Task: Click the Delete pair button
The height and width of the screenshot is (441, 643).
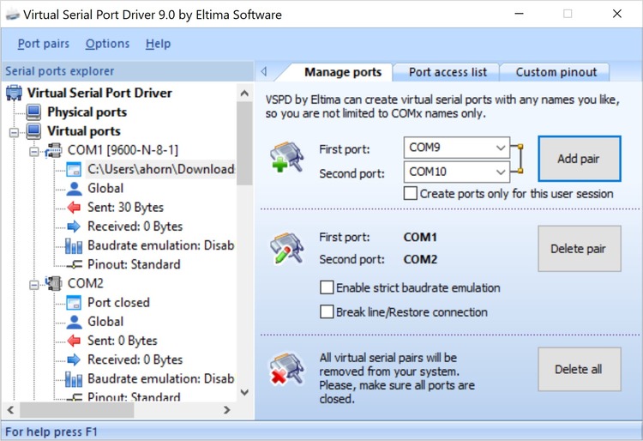Action: tap(579, 249)
